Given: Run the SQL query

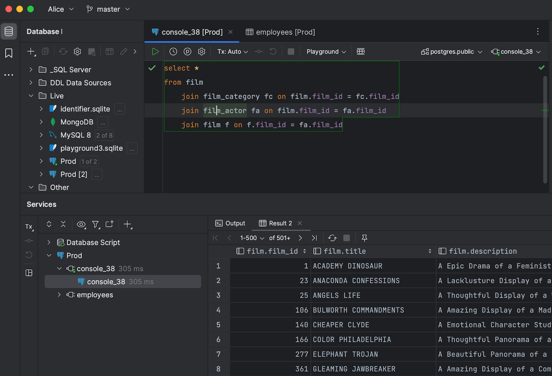Looking at the screenshot, I should tap(155, 51).
